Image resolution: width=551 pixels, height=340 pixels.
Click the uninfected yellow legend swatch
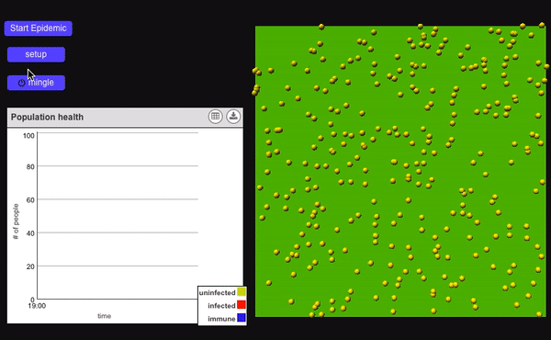242,292
